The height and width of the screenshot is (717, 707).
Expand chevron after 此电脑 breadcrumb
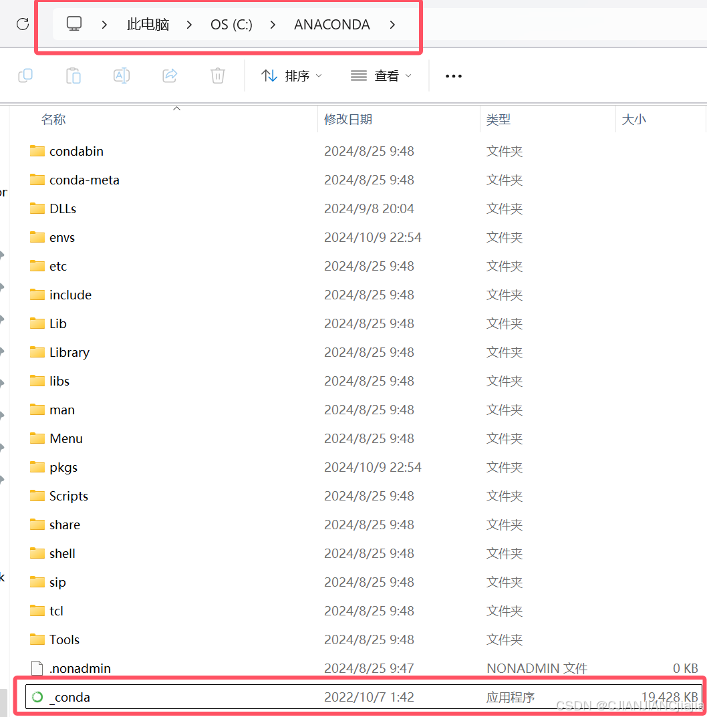click(189, 24)
